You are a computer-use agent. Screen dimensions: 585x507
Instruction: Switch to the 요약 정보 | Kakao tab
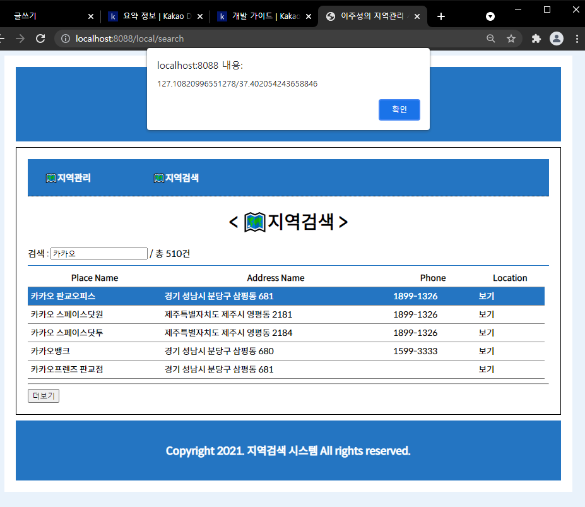157,16
